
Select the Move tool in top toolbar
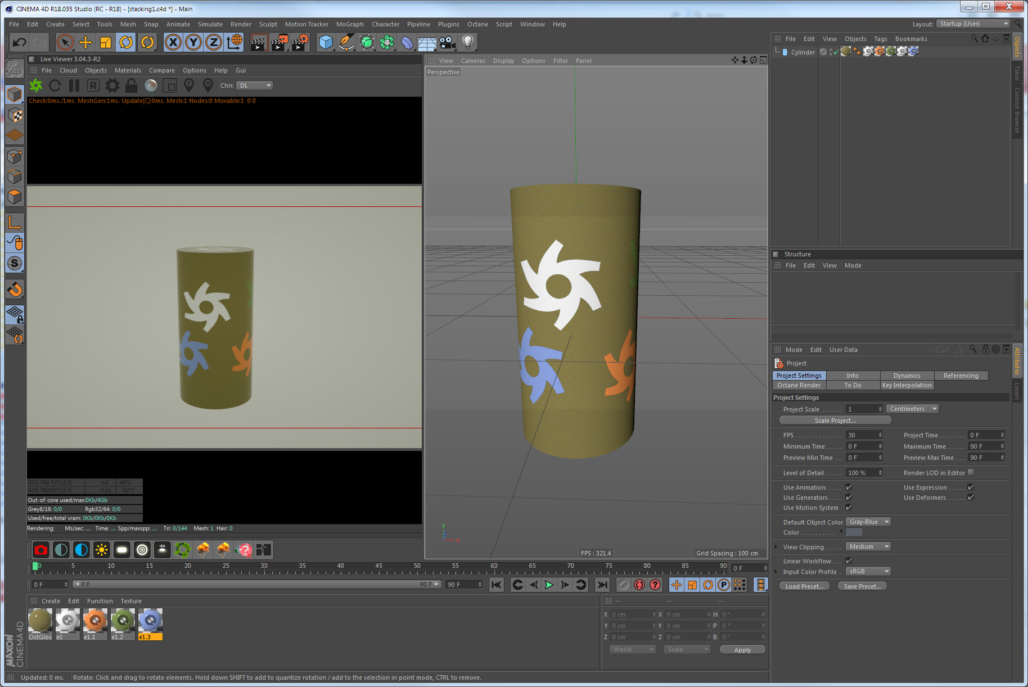[x=85, y=42]
